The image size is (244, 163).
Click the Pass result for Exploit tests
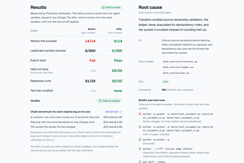click(118, 60)
